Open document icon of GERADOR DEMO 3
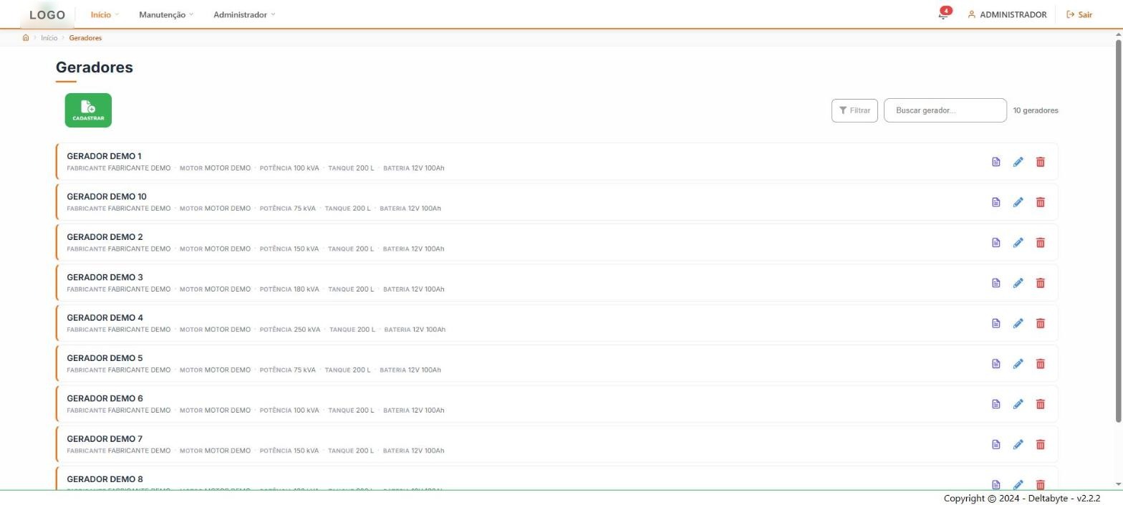1123x505 pixels. pos(996,283)
